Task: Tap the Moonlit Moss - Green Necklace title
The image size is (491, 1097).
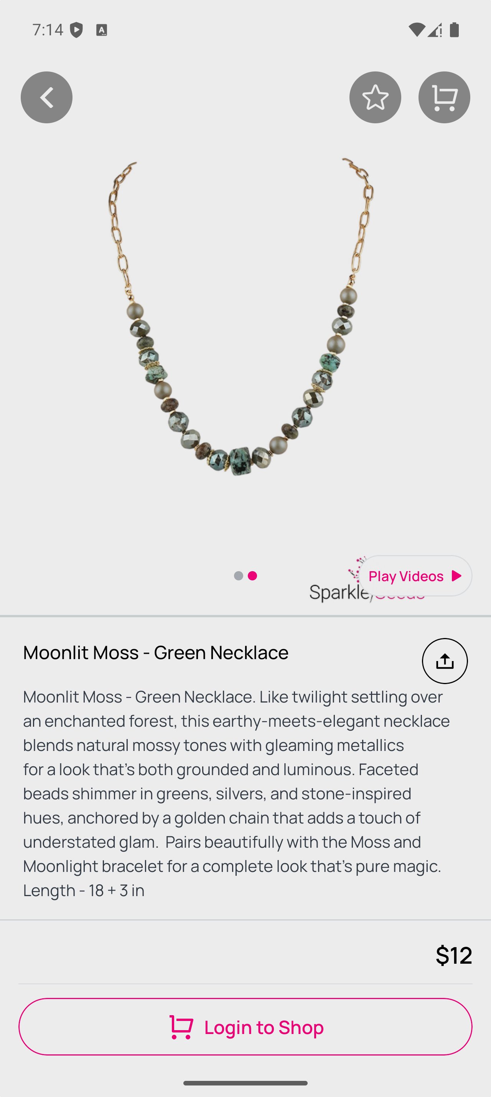Action: (x=156, y=653)
